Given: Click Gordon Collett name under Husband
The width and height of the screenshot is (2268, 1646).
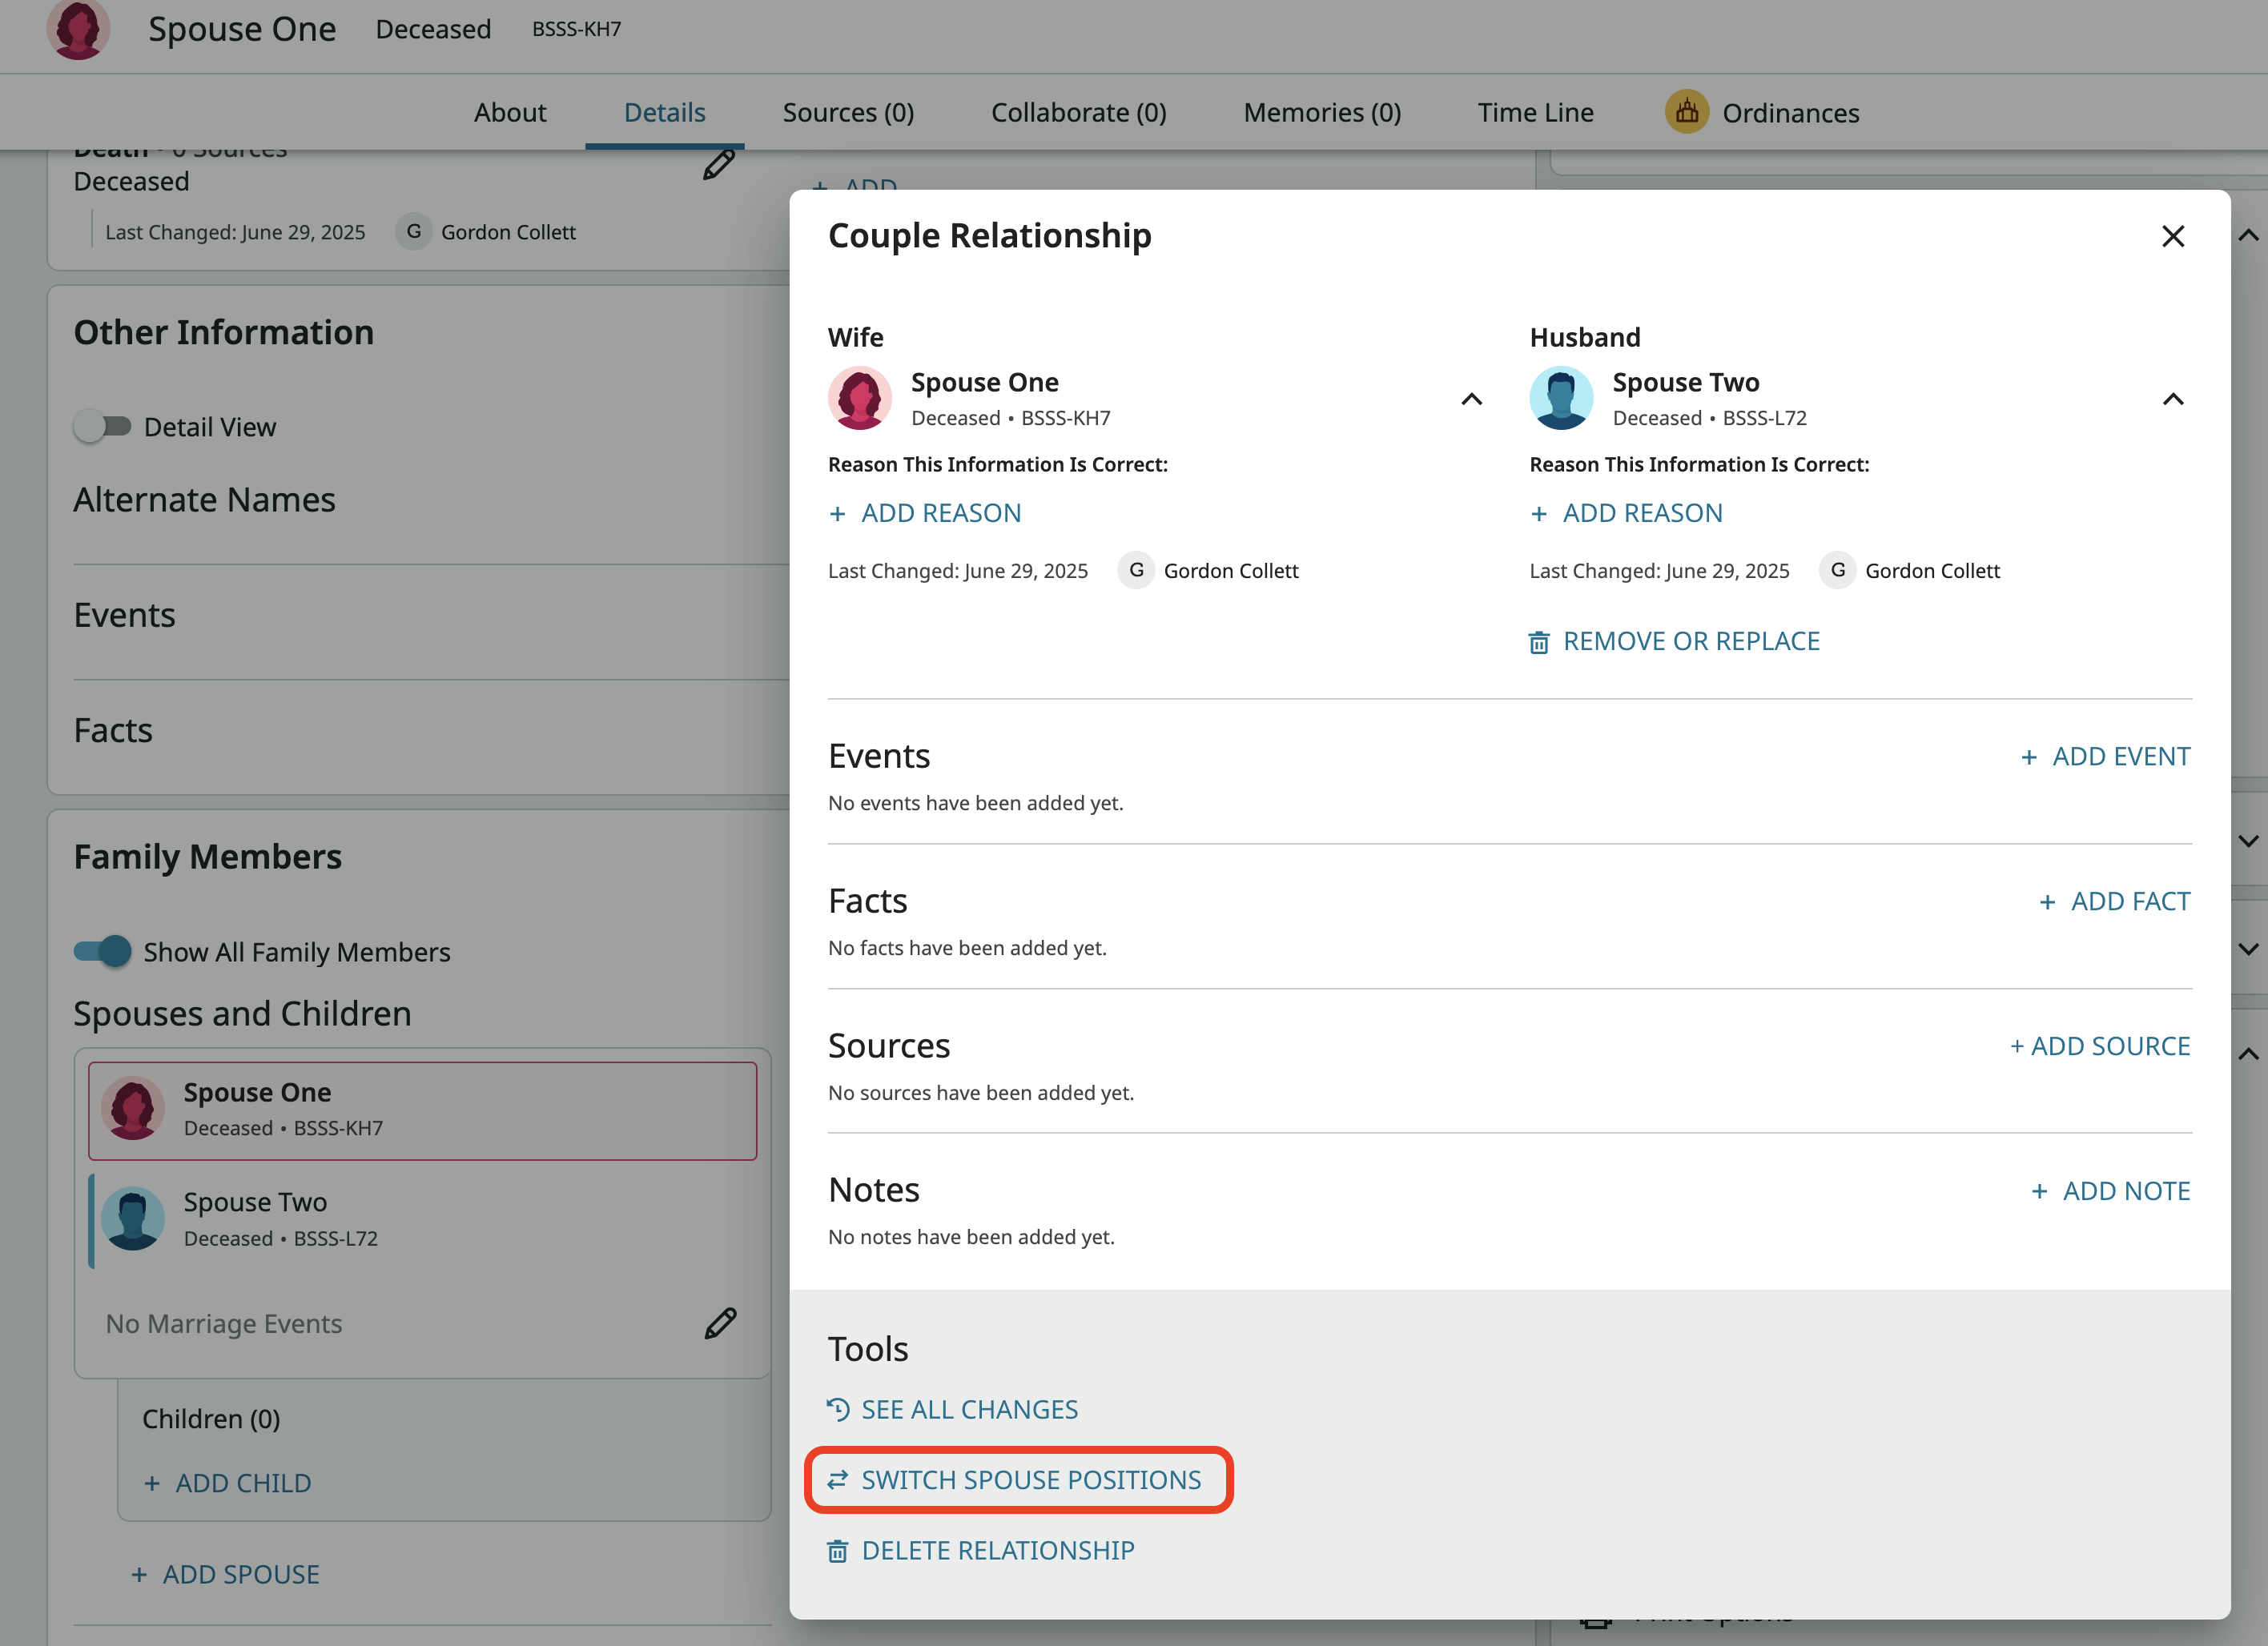Looking at the screenshot, I should pyautogui.click(x=1932, y=571).
